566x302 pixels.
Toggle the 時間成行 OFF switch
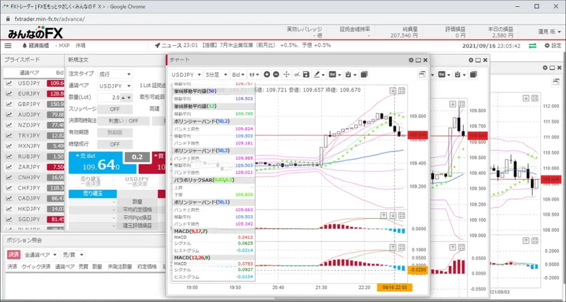click(x=114, y=144)
